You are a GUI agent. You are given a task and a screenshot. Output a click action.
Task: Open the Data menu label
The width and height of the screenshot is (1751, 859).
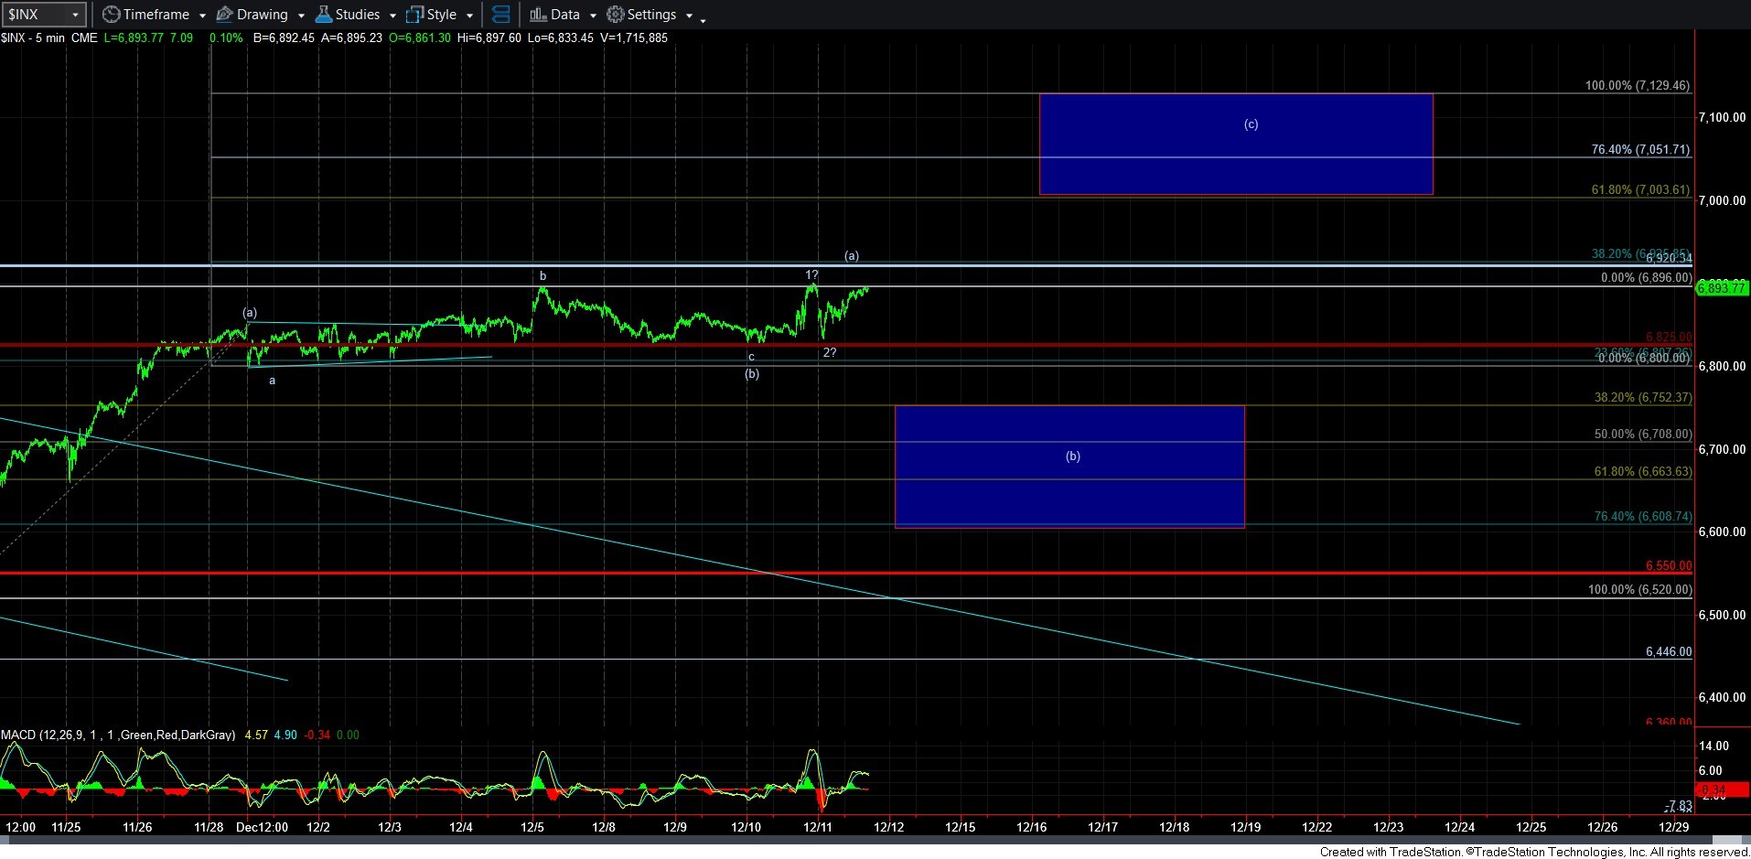click(565, 15)
